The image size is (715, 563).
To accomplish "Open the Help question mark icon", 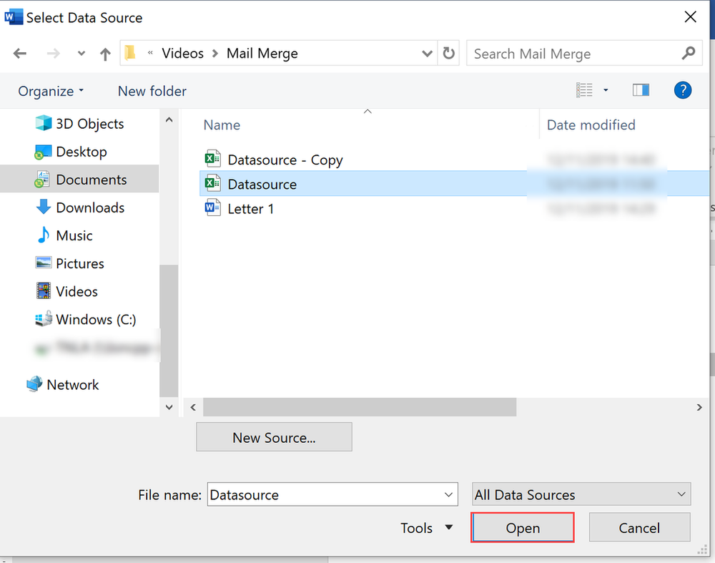I will pyautogui.click(x=683, y=90).
